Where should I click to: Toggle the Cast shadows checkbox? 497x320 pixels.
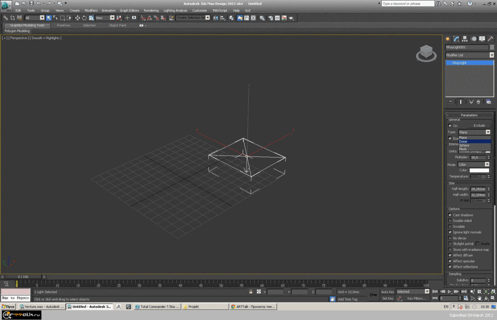point(450,215)
